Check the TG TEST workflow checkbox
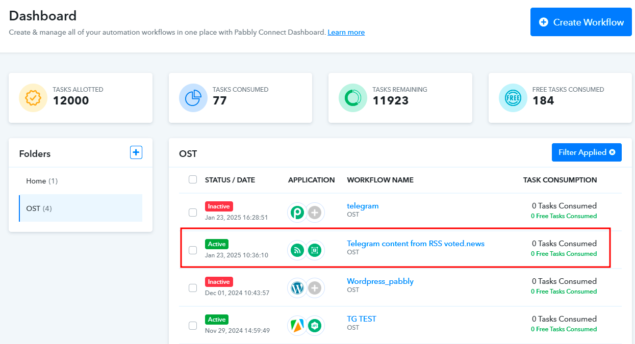Screen dimensions: 635x344 coord(193,325)
